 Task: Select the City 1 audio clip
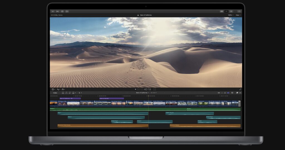click(103, 113)
